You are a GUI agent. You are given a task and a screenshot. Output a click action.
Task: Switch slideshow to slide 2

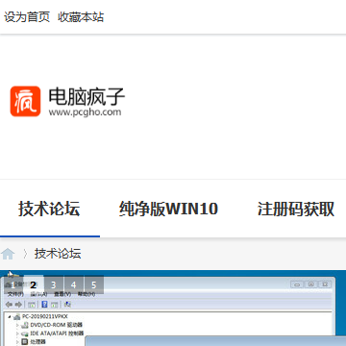point(34,284)
